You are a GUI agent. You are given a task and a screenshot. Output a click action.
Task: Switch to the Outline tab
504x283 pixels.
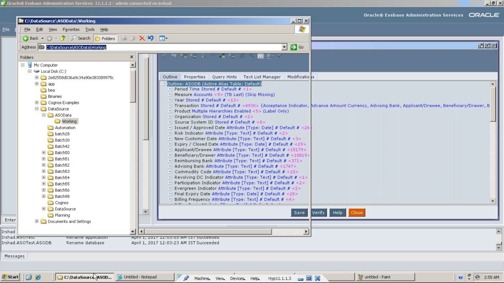[x=170, y=77]
